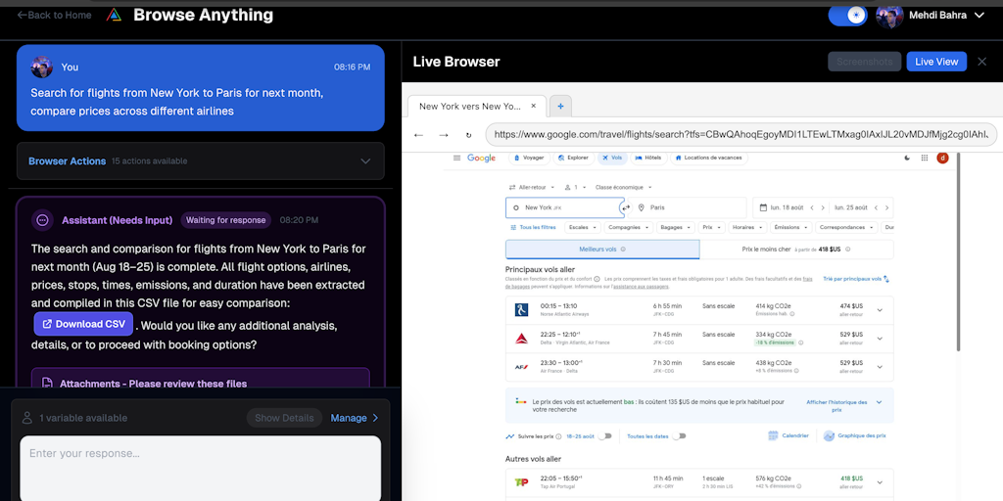Viewport: 1003px width, 501px height.
Task: Click Show Details button
Action: [x=284, y=418]
